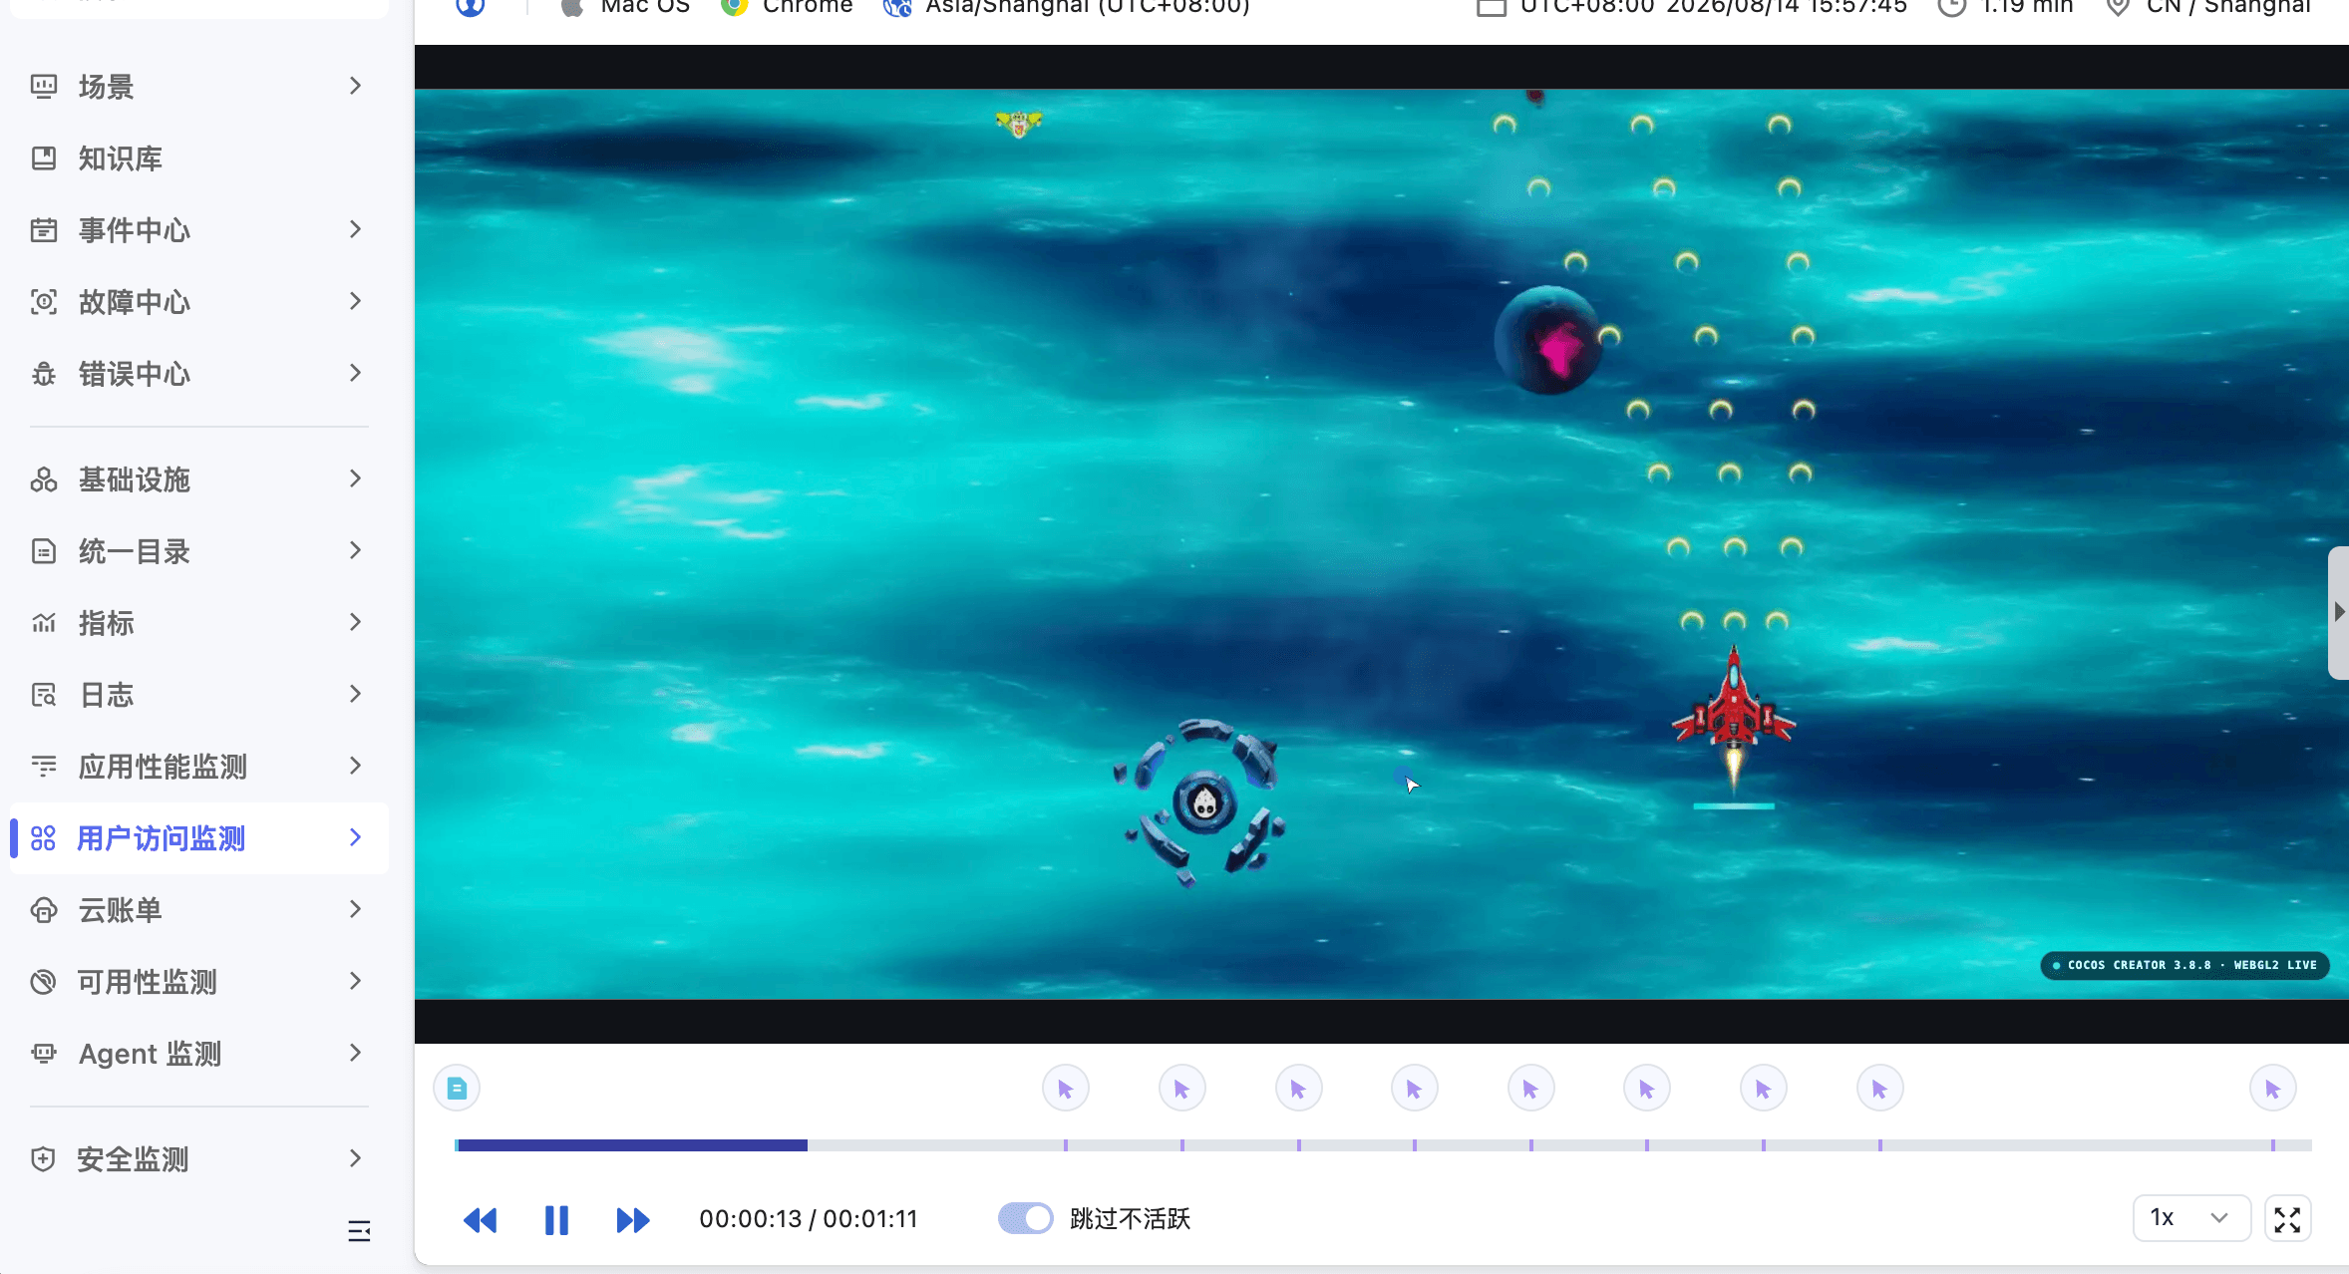Select the 安全监测 shield icon
Screen dimensions: 2349x1274
(x=44, y=1159)
